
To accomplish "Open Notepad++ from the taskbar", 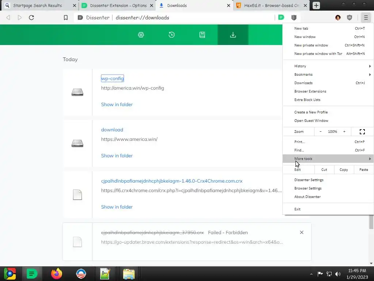I will tap(105, 274).
